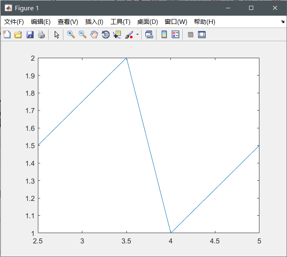
Task: Select the Edit Plot arrow tool
Action: click(56, 35)
